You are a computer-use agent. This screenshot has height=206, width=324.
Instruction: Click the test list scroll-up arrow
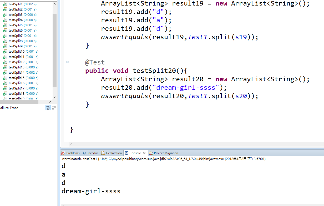(x=55, y=4)
